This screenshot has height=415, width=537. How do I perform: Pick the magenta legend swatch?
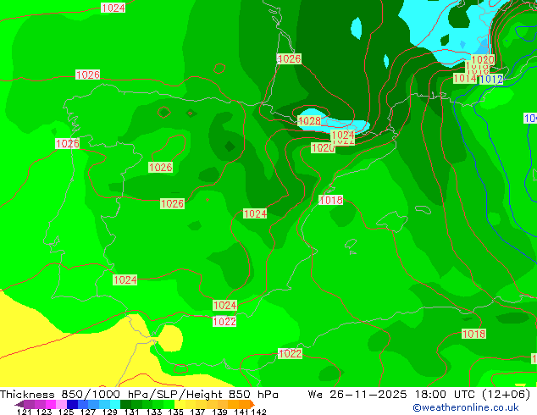coord(51,404)
